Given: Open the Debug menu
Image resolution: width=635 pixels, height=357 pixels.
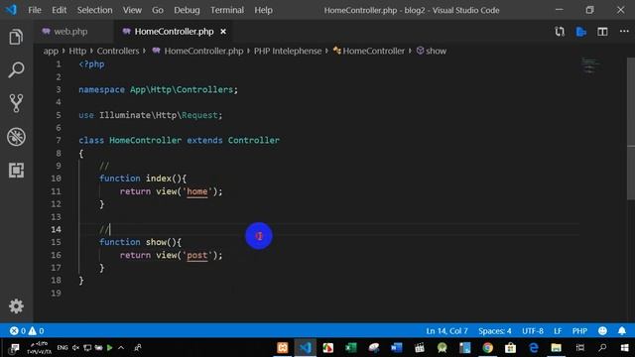Looking at the screenshot, I should [187, 10].
